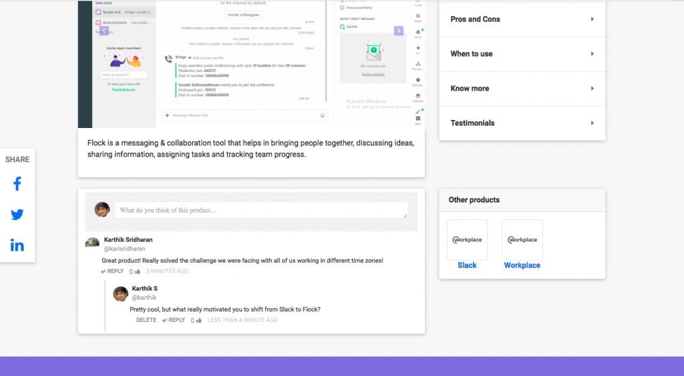Expand the Testimonials section
The height and width of the screenshot is (376, 684).
(522, 123)
